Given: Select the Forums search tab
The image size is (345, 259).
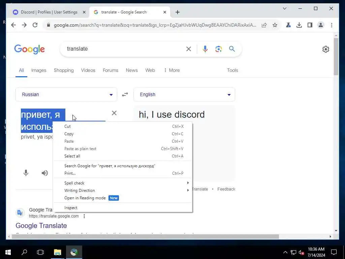Looking at the screenshot, I should click(111, 70).
